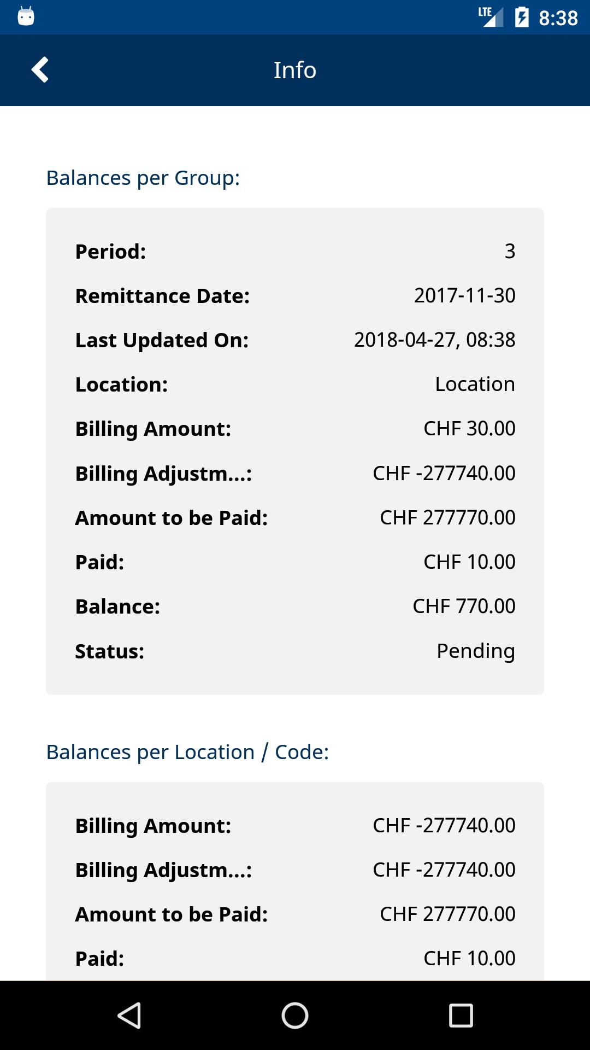This screenshot has height=1050, width=590.
Task: Select the Remittance Date 2017-11-30 value
Action: 464,295
